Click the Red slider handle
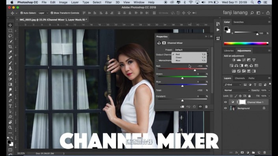278x156 pixels. [x=195, y=70]
